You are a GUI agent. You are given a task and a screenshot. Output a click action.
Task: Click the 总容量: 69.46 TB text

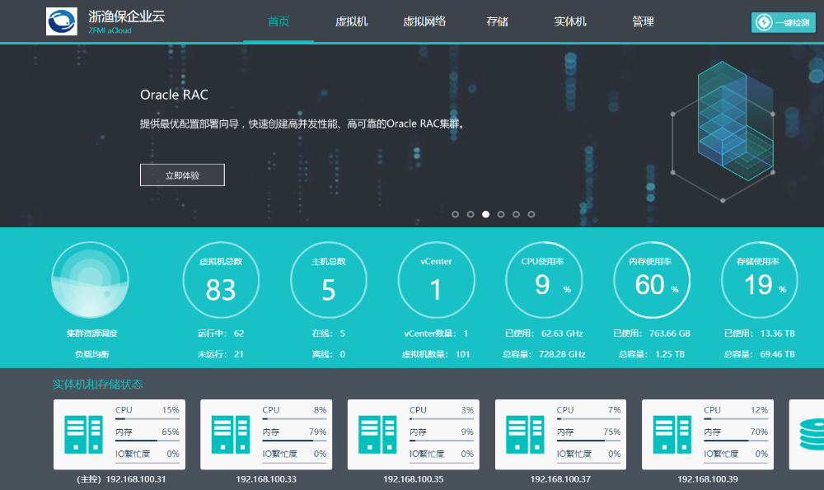coord(760,354)
